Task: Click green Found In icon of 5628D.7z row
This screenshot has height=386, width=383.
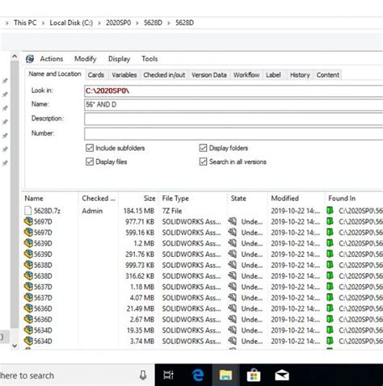Action: coord(330,211)
